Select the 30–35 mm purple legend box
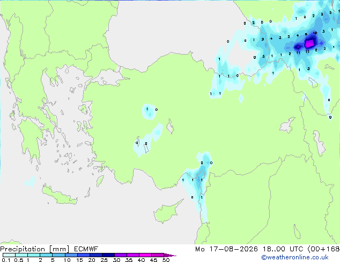Image resolution: width=340 pixels, height=262 pixels. (x=120, y=255)
